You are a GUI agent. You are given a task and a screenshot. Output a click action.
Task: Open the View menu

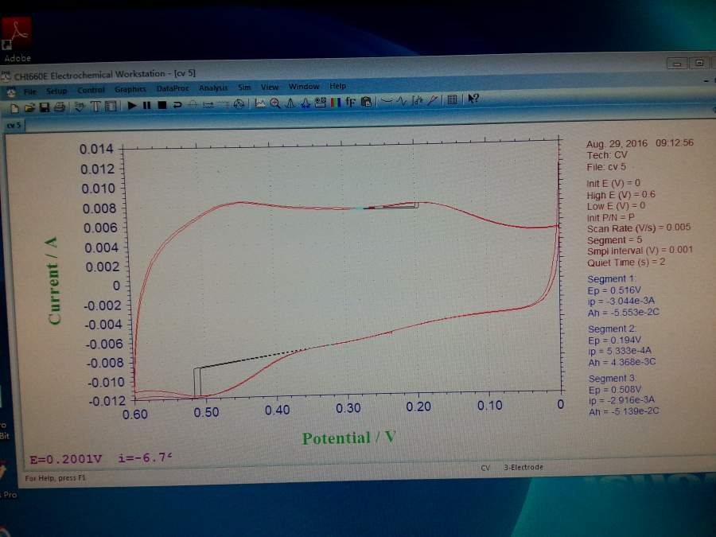point(270,86)
